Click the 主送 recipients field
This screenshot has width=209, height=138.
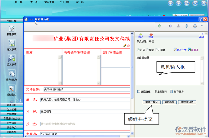pos(85,100)
